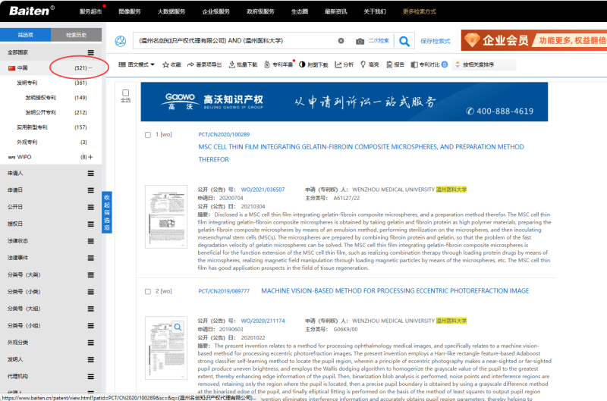Open 大数据服务 in top navigation

point(171,11)
